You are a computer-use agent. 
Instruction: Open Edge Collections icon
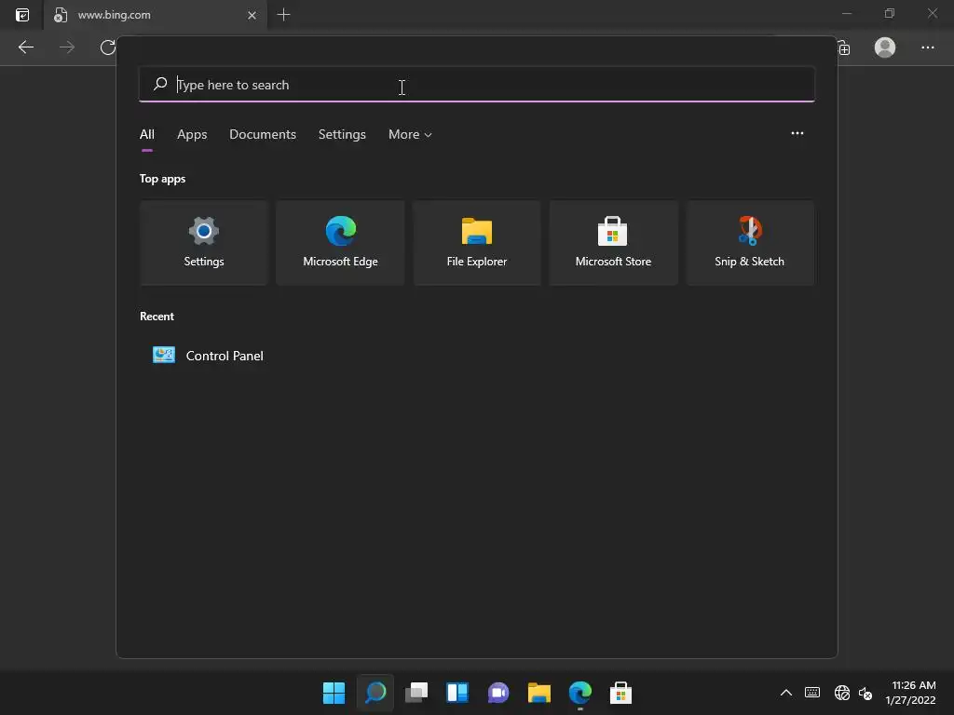click(x=844, y=48)
